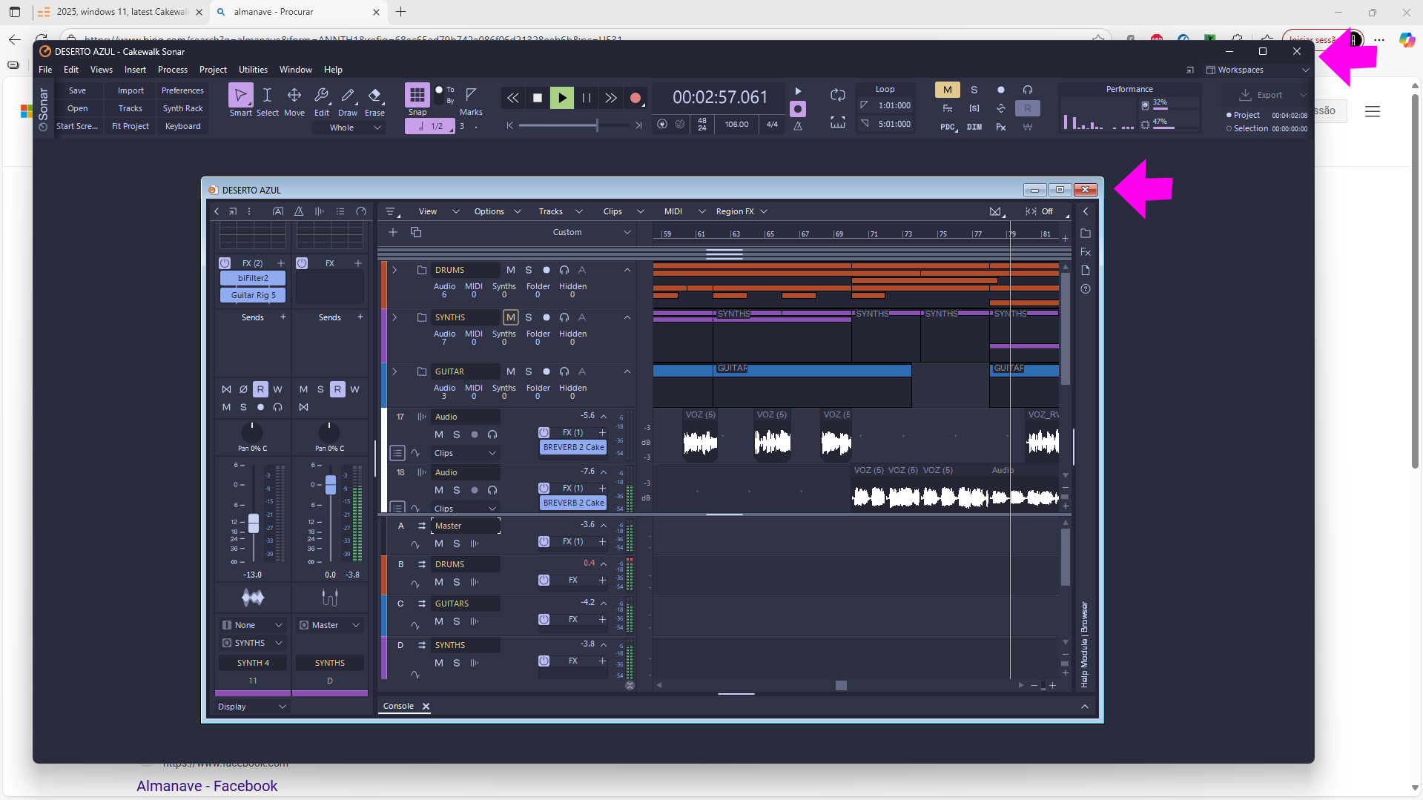Toggle the Snap grid icon
Screen dimensions: 1423x800
[x=417, y=95]
